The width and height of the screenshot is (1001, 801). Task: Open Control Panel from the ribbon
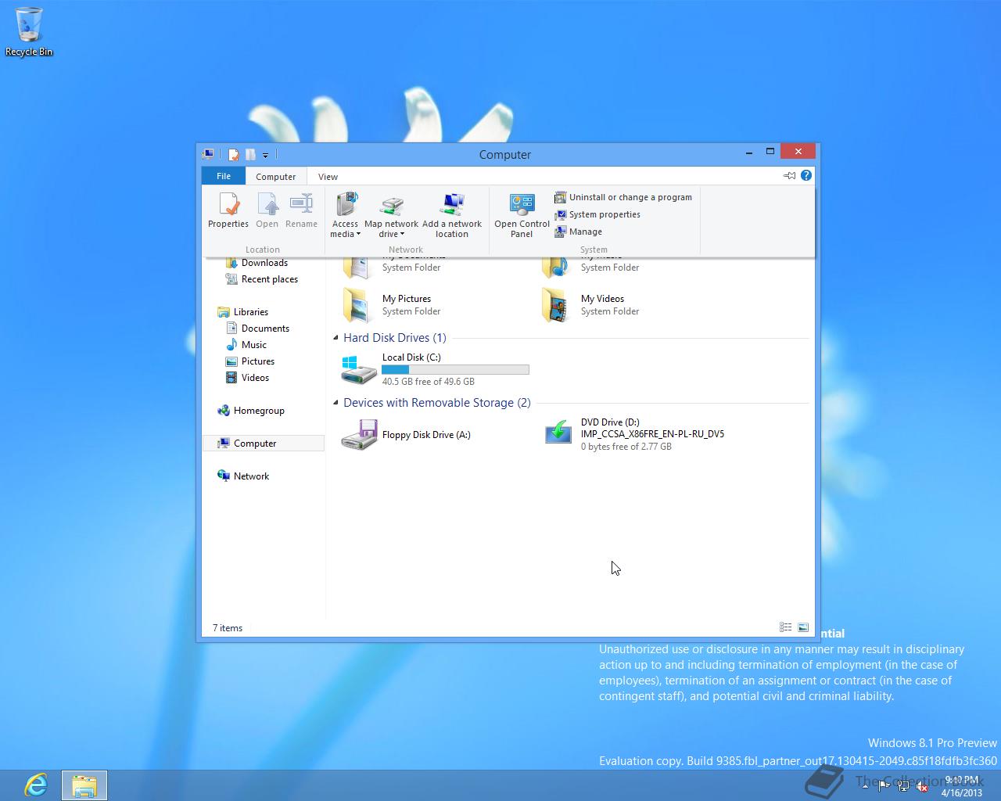[522, 215]
